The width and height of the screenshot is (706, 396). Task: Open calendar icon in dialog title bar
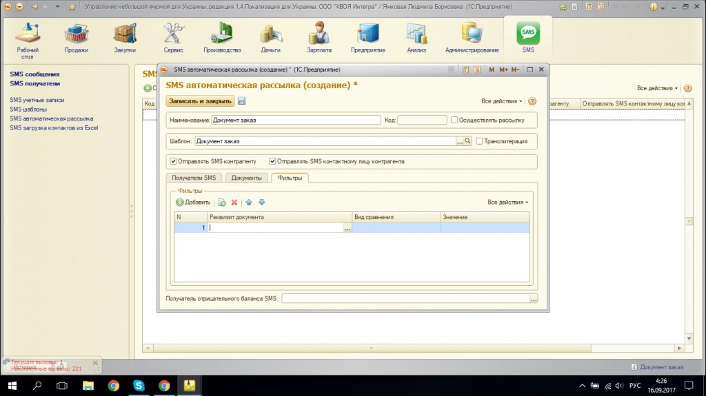pyautogui.click(x=477, y=70)
